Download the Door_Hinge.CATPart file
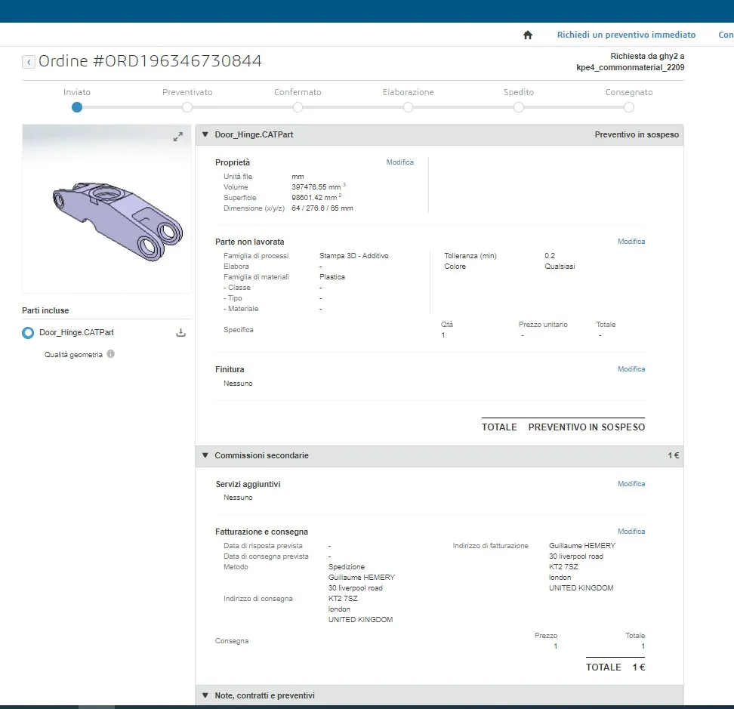734x709 pixels. click(180, 333)
